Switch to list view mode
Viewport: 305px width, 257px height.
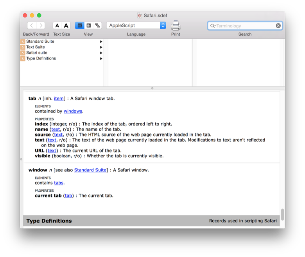[x=79, y=25]
